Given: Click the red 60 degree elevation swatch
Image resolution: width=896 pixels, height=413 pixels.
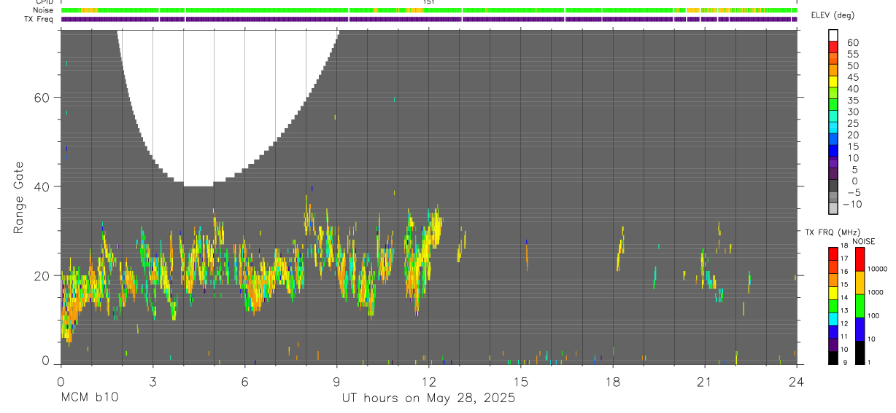Looking at the screenshot, I should click(833, 47).
